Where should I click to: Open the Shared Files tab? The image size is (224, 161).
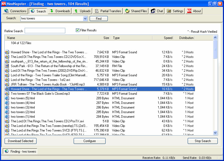click(x=136, y=11)
